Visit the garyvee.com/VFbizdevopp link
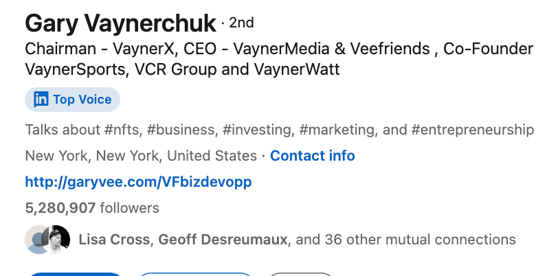 [138, 182]
